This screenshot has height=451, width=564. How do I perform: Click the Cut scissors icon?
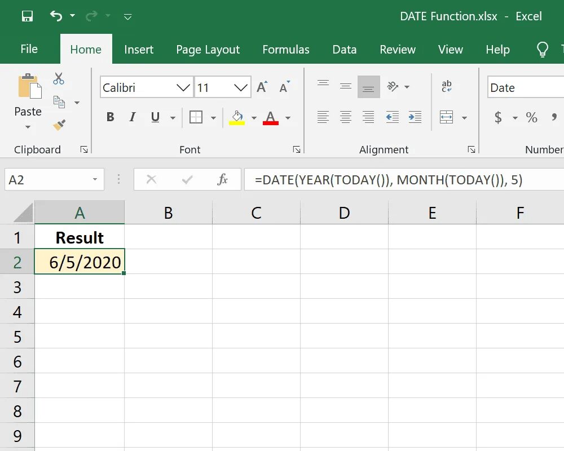click(59, 78)
